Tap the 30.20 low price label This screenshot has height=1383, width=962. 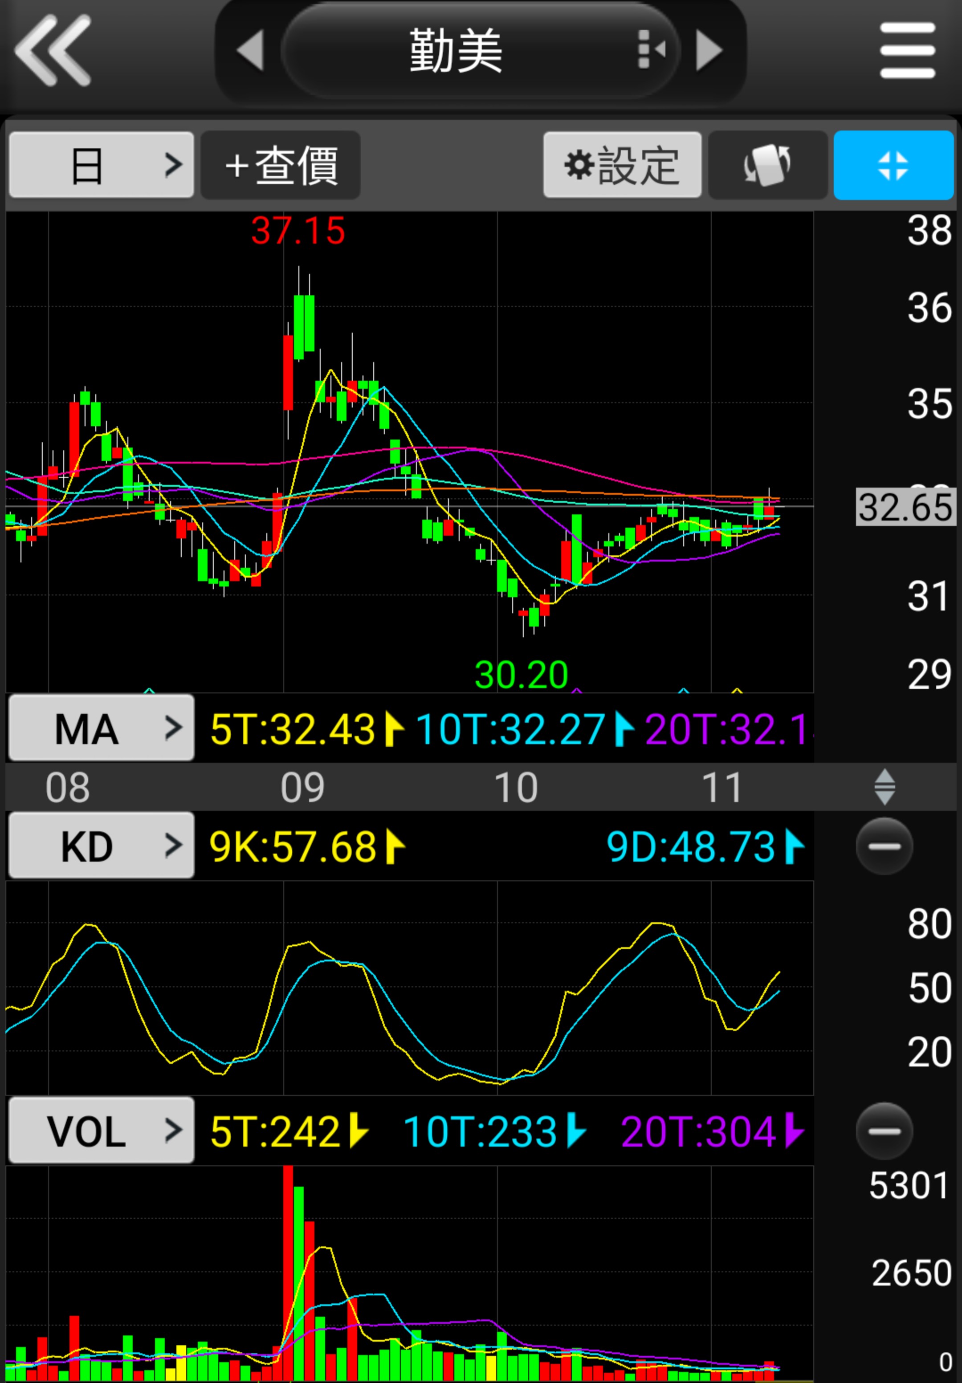coord(521,674)
